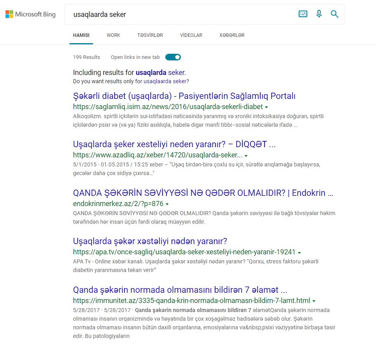Expand options arrow beside azadliq.az result URL
This screenshot has height=345, width=376.
click(x=246, y=155)
